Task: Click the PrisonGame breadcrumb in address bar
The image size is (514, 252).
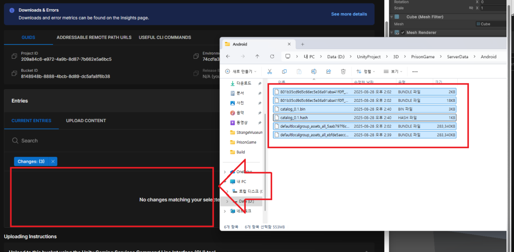Action: pos(423,57)
